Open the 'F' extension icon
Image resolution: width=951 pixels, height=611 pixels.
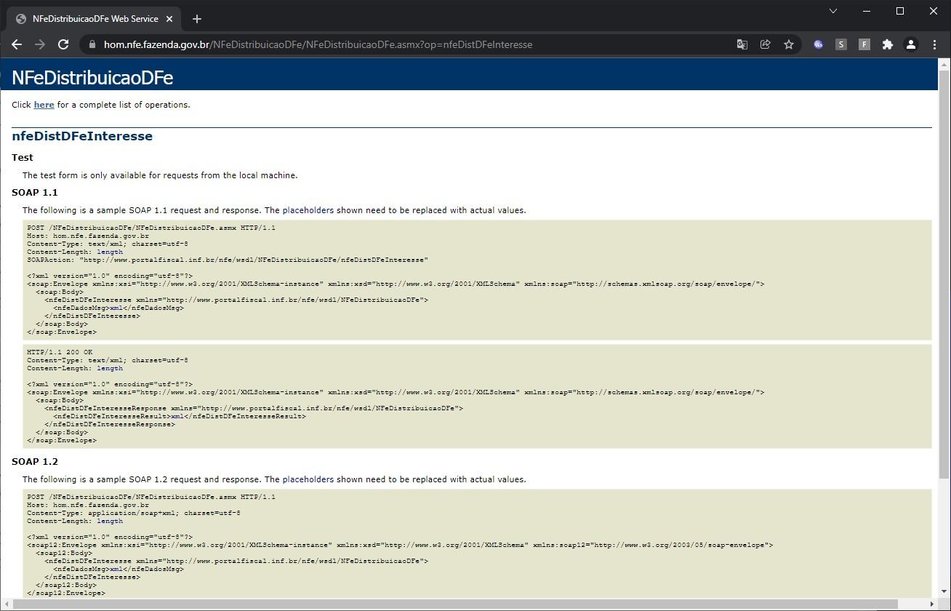click(x=864, y=44)
